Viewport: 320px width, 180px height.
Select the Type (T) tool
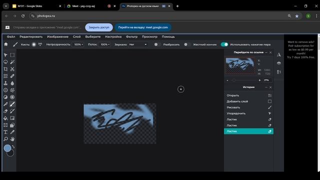coord(5,132)
